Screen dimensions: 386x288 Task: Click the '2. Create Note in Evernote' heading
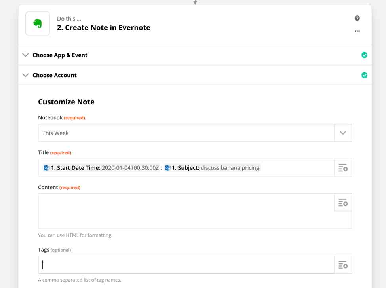coord(104,28)
